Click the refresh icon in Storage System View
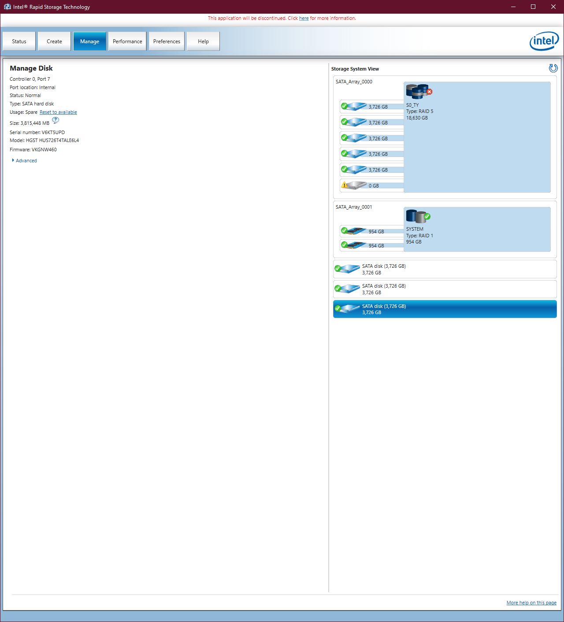This screenshot has height=622, width=564. [x=553, y=68]
